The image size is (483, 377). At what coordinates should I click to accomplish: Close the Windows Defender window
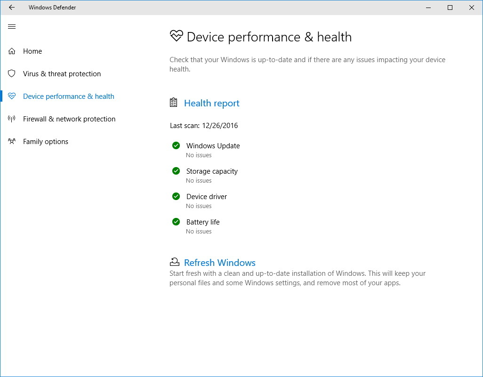[472, 8]
